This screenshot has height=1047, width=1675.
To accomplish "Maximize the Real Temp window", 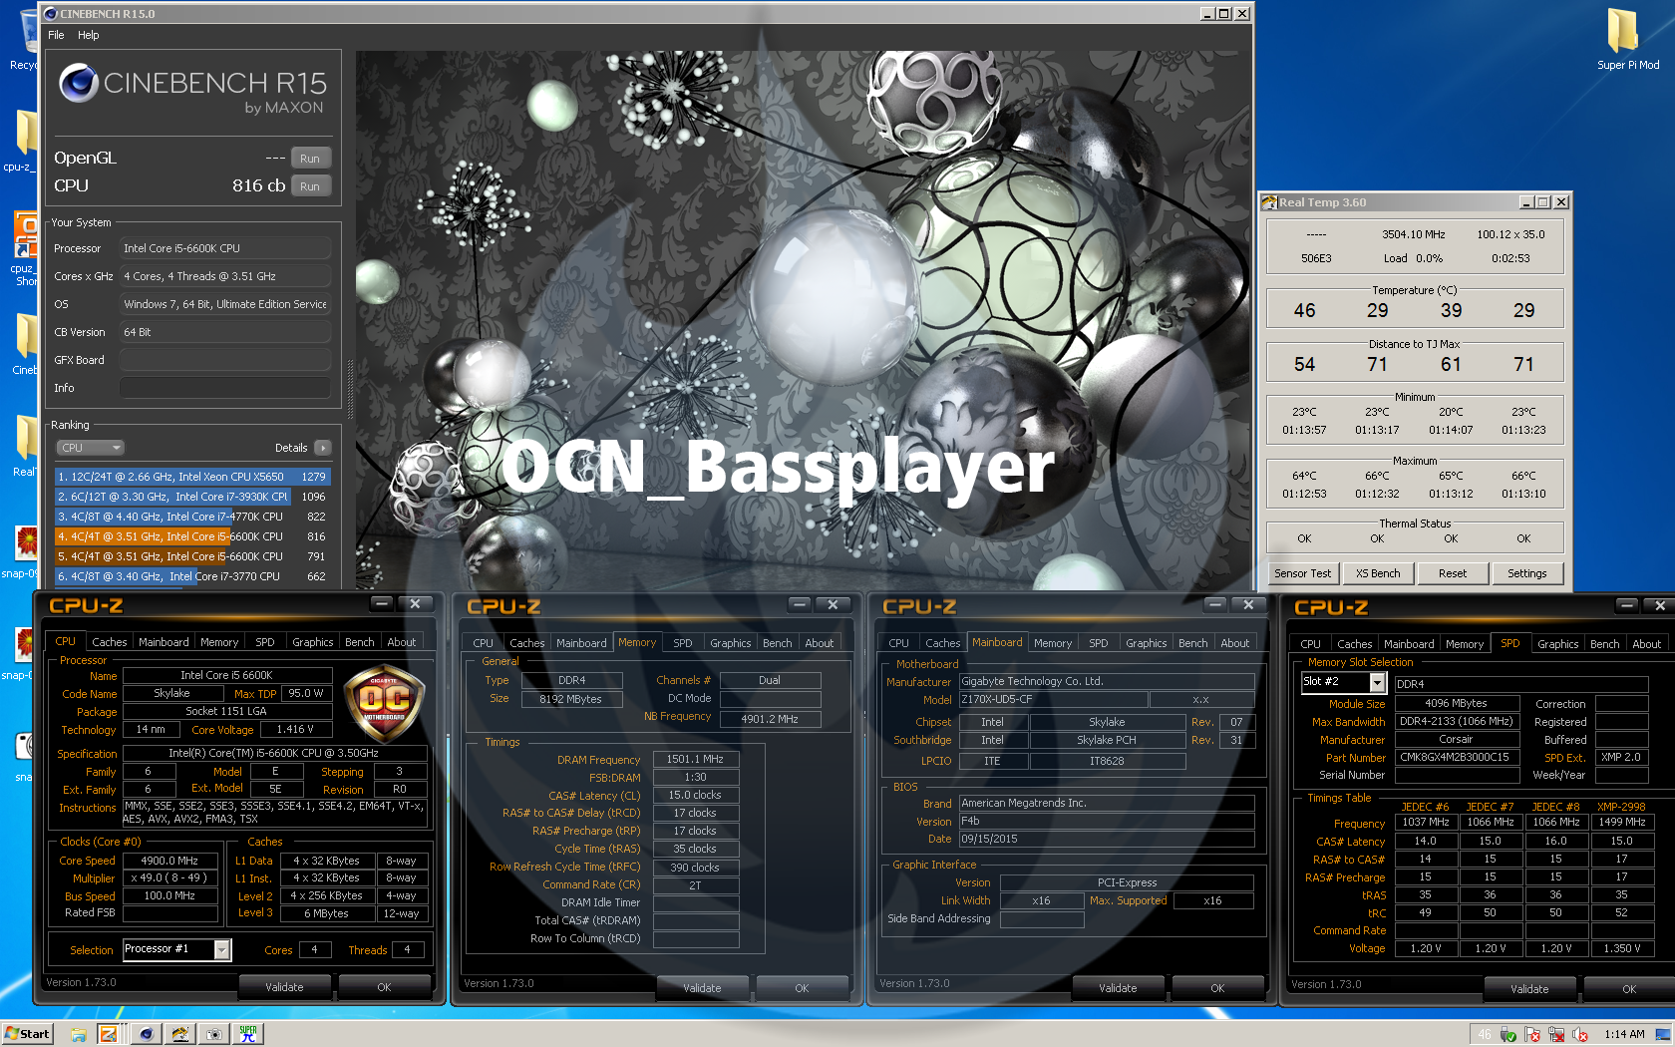I will [1543, 202].
